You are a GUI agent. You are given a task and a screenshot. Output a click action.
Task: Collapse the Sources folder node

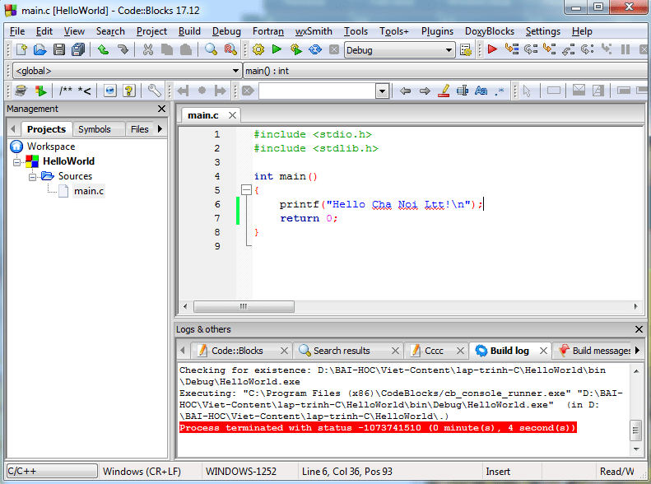tap(32, 176)
